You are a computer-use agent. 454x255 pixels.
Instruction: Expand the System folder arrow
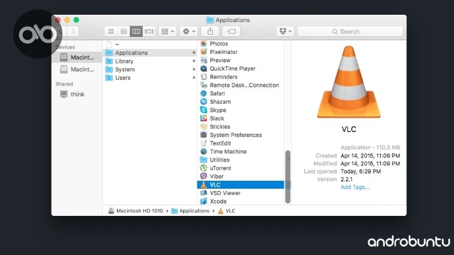194,69
